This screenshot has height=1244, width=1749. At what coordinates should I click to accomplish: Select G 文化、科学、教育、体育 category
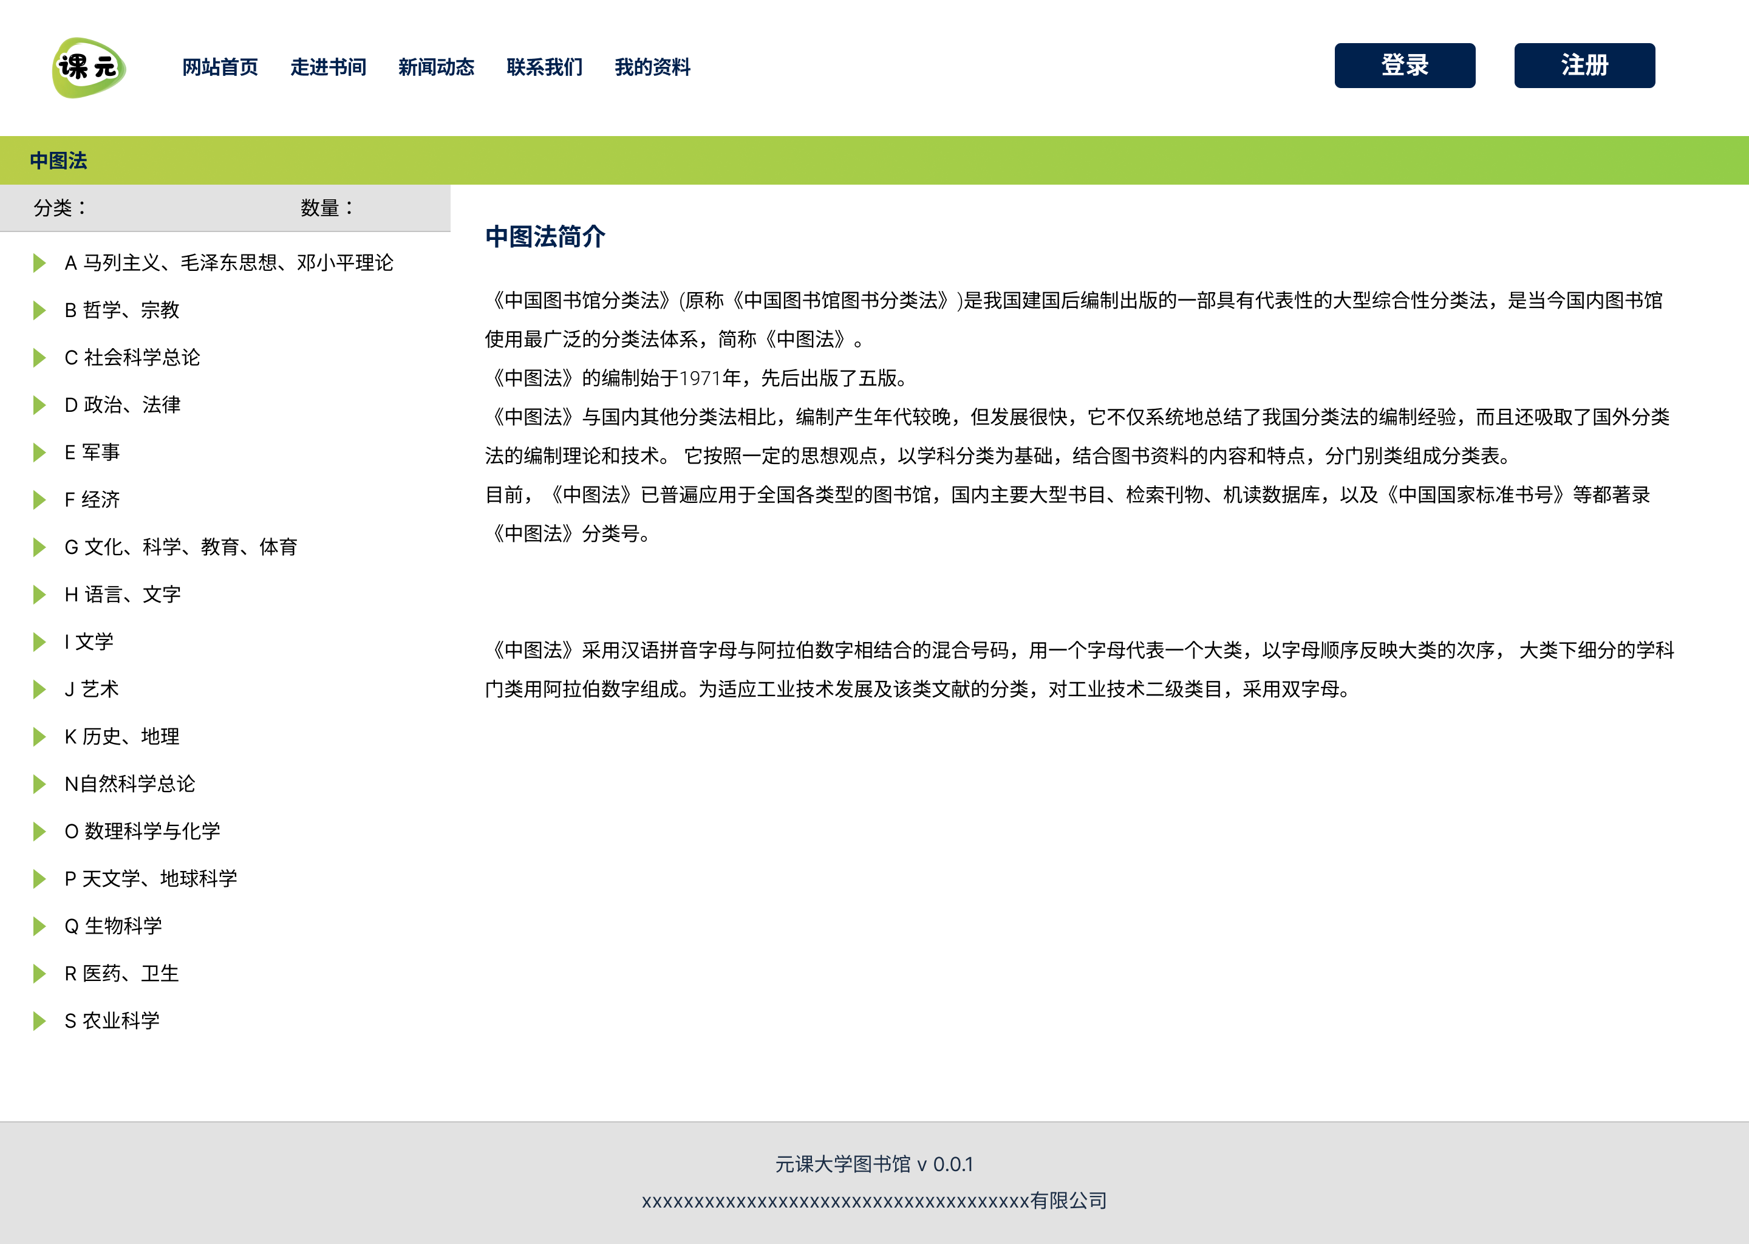click(x=181, y=547)
